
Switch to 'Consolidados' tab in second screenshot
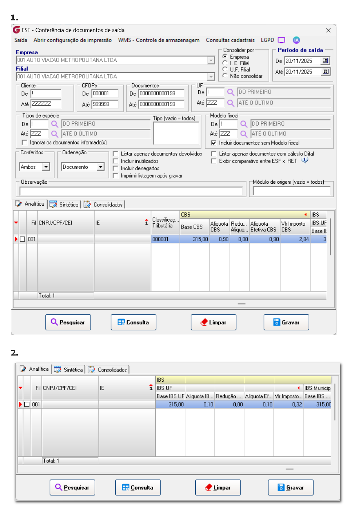tap(108, 370)
